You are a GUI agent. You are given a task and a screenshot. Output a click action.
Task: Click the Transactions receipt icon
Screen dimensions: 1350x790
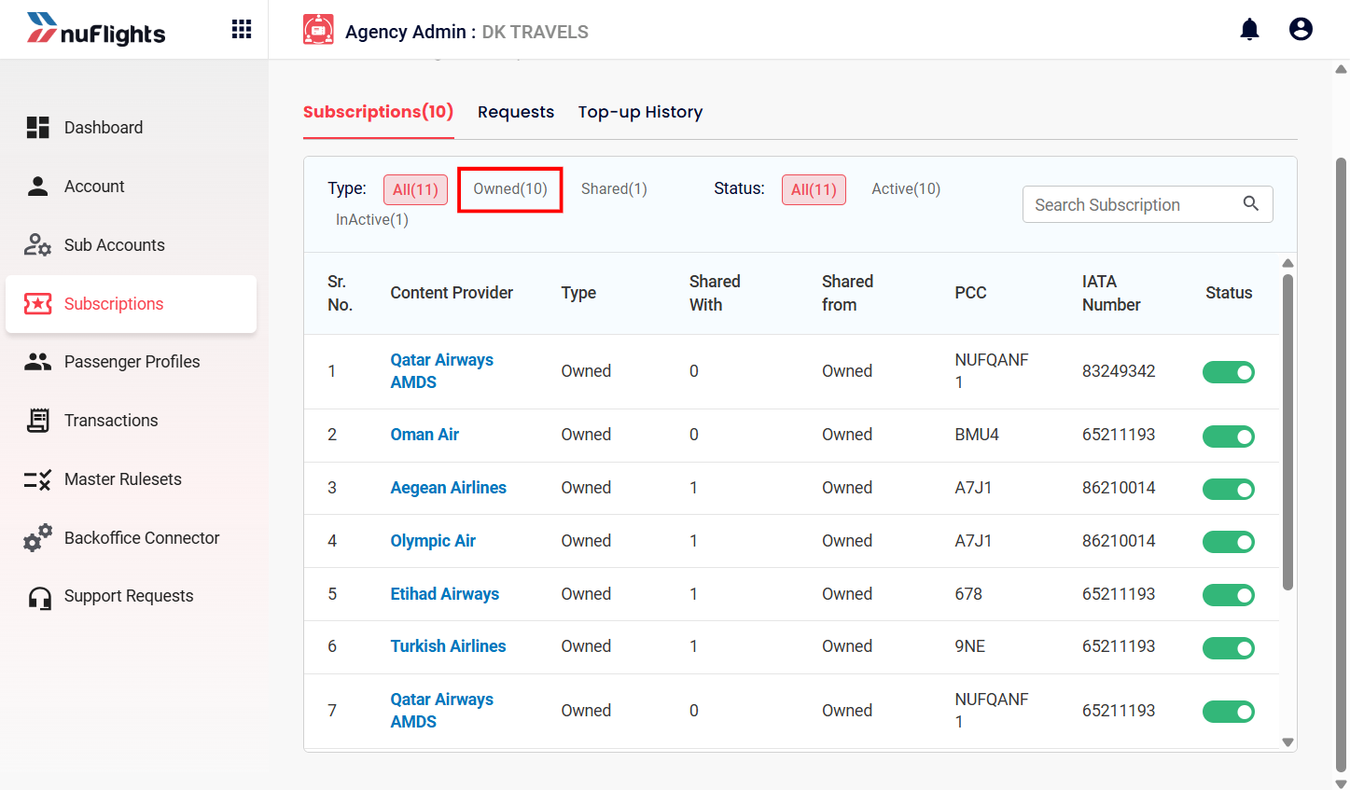click(37, 421)
